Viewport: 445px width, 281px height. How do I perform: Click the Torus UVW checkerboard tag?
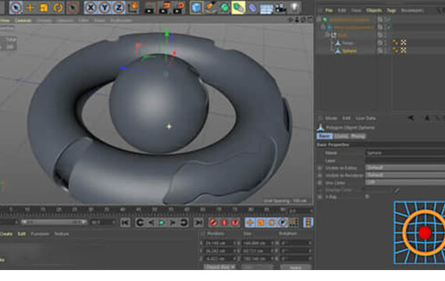click(404, 43)
